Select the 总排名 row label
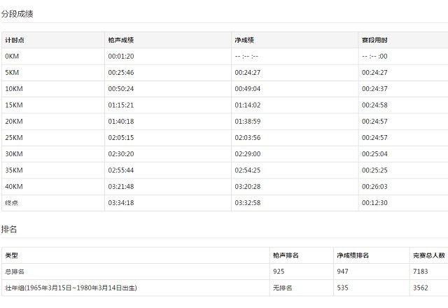Viewport: 448px width, 308px height. click(x=15, y=271)
